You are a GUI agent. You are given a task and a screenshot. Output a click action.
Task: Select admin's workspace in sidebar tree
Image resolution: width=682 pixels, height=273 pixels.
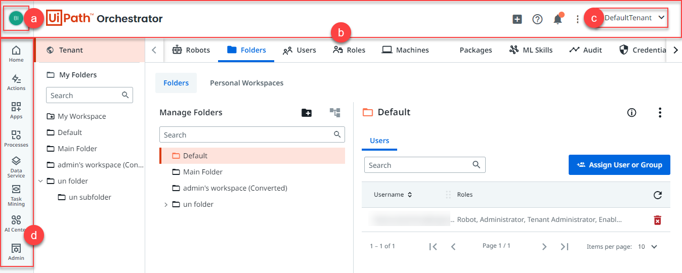[95, 165]
